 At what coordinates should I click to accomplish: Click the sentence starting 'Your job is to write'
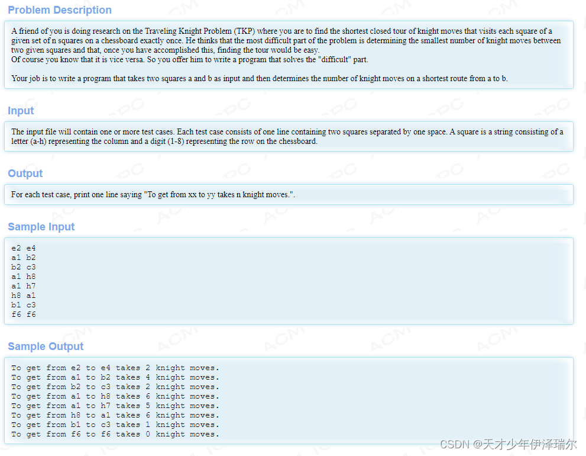point(260,79)
